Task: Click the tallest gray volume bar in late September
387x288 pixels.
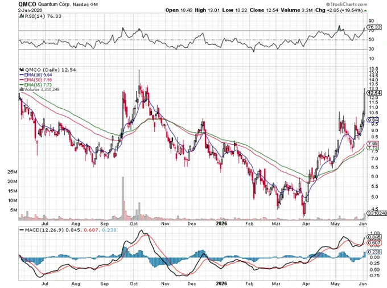Action: (123, 198)
